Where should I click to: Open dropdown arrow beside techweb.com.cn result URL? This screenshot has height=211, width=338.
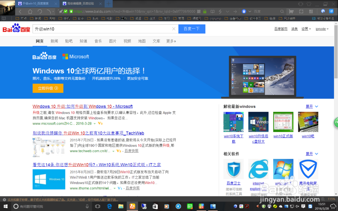click(113, 151)
